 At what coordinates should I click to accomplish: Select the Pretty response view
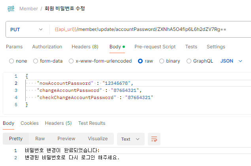16,139
